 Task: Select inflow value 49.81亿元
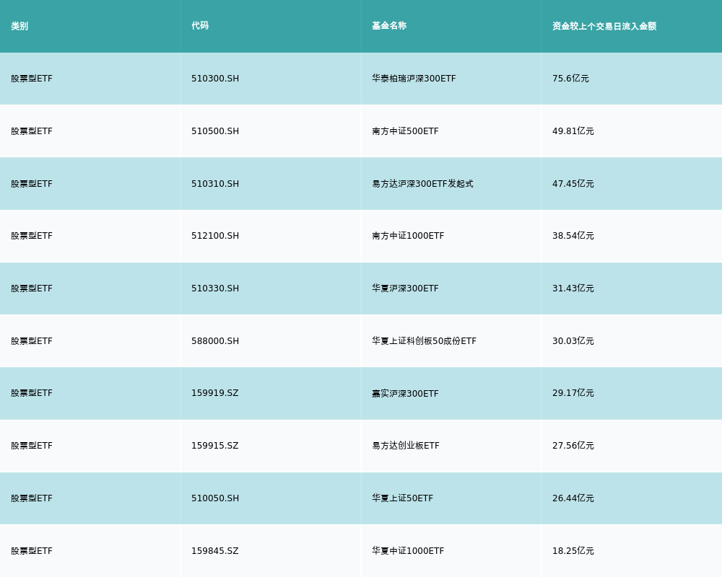point(573,131)
